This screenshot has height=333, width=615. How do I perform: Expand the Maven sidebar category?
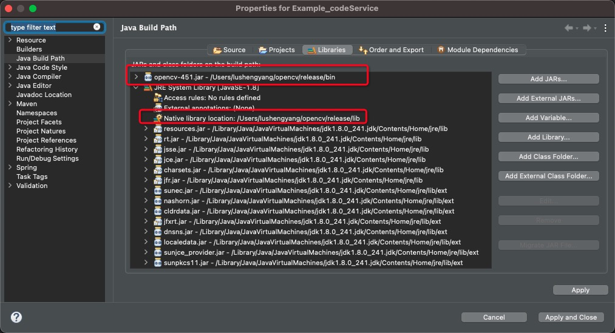(10, 104)
